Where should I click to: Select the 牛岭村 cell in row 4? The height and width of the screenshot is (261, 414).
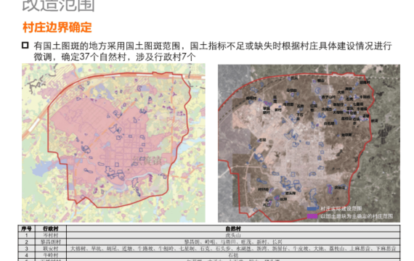[51, 255]
